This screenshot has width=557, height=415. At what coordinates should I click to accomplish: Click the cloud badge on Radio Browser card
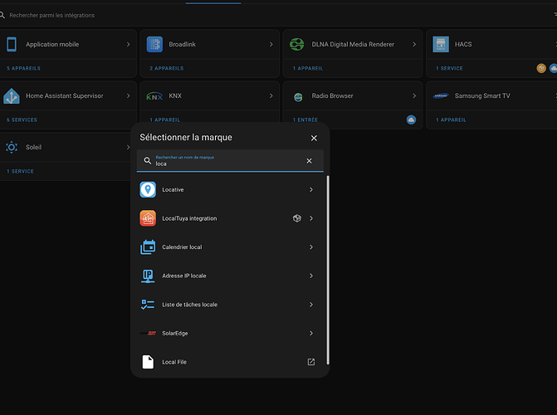pos(411,120)
